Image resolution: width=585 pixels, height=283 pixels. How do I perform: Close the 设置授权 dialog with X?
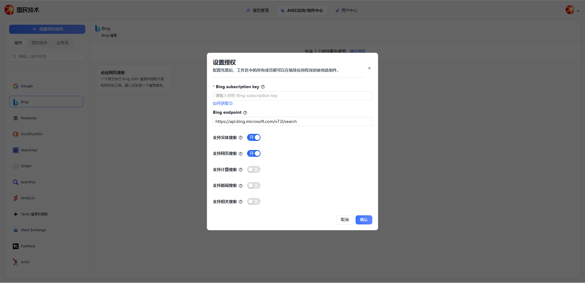pyautogui.click(x=369, y=68)
